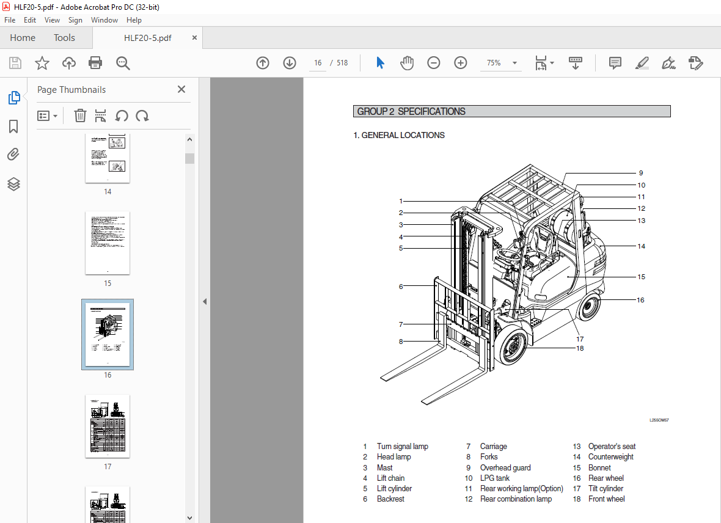The height and width of the screenshot is (523, 721).
Task: Open the Bookmarks side panel
Action: 13,126
